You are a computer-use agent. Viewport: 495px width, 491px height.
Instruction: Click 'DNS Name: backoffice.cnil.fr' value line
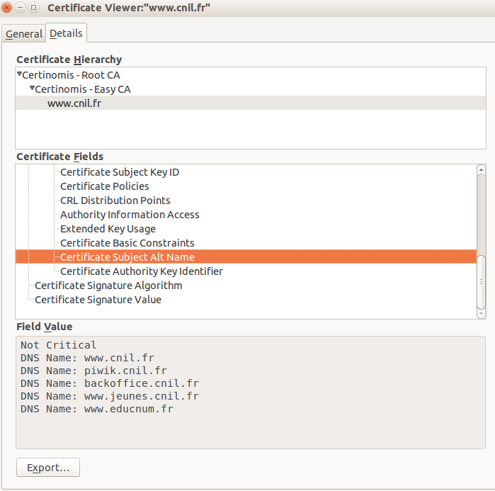pyautogui.click(x=110, y=383)
